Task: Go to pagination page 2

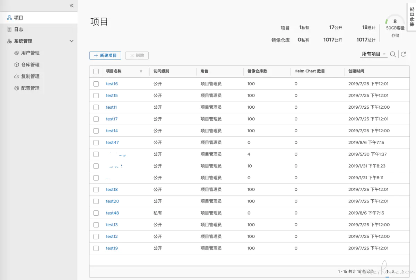Action: pyautogui.click(x=393, y=272)
